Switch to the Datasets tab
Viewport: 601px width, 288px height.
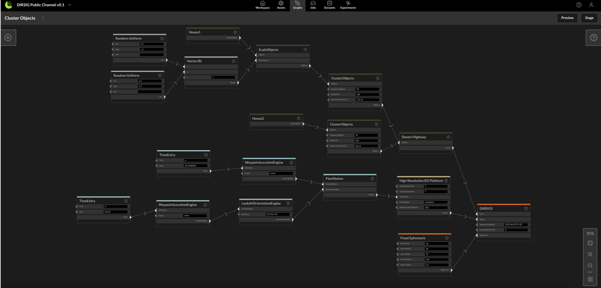point(329,5)
